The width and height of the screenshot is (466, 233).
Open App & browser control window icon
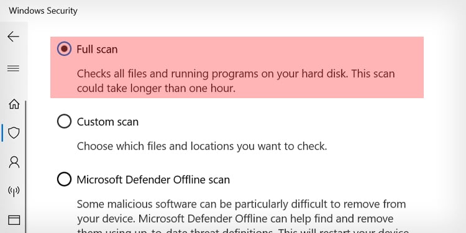pyautogui.click(x=14, y=220)
